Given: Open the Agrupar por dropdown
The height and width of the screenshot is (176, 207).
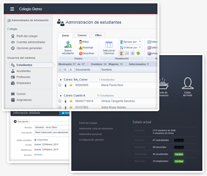Looking at the screenshot, I should coord(130,42).
